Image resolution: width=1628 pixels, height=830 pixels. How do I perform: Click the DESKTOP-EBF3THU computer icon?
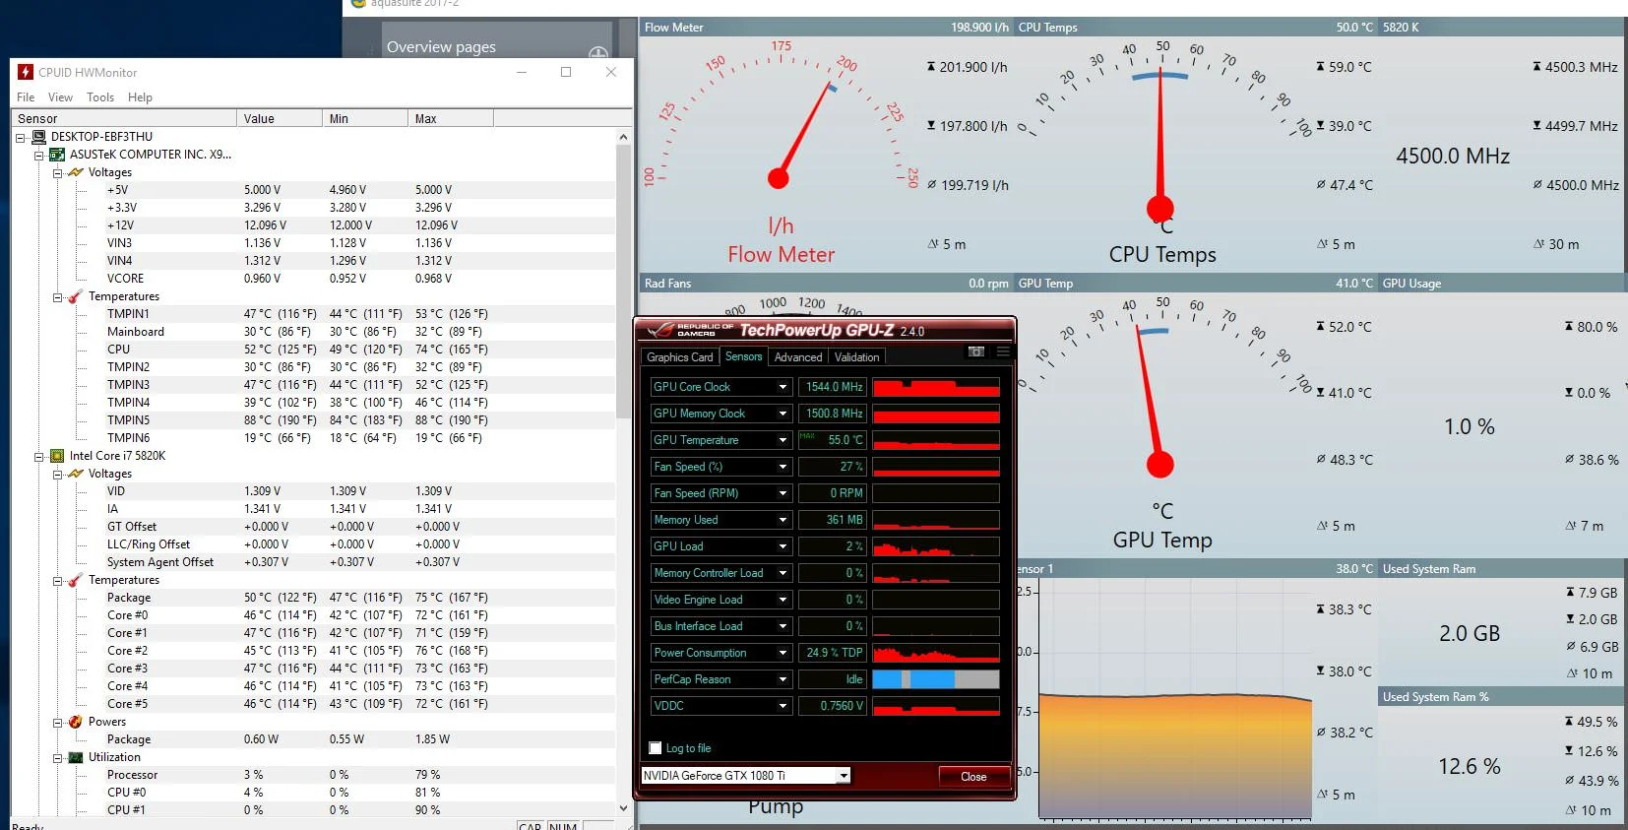[39, 137]
